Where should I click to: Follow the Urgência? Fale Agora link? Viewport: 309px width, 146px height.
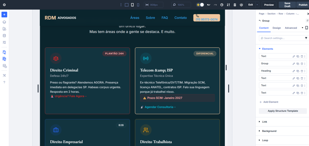[69, 96]
